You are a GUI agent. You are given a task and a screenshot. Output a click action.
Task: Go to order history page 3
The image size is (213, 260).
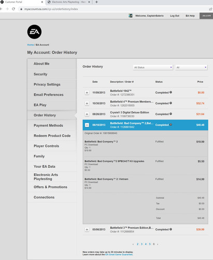pos(141,244)
